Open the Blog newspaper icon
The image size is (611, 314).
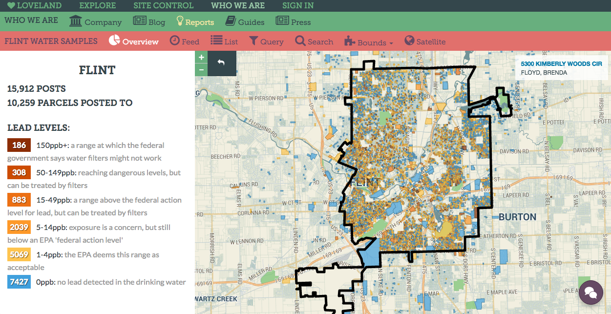[x=140, y=21]
